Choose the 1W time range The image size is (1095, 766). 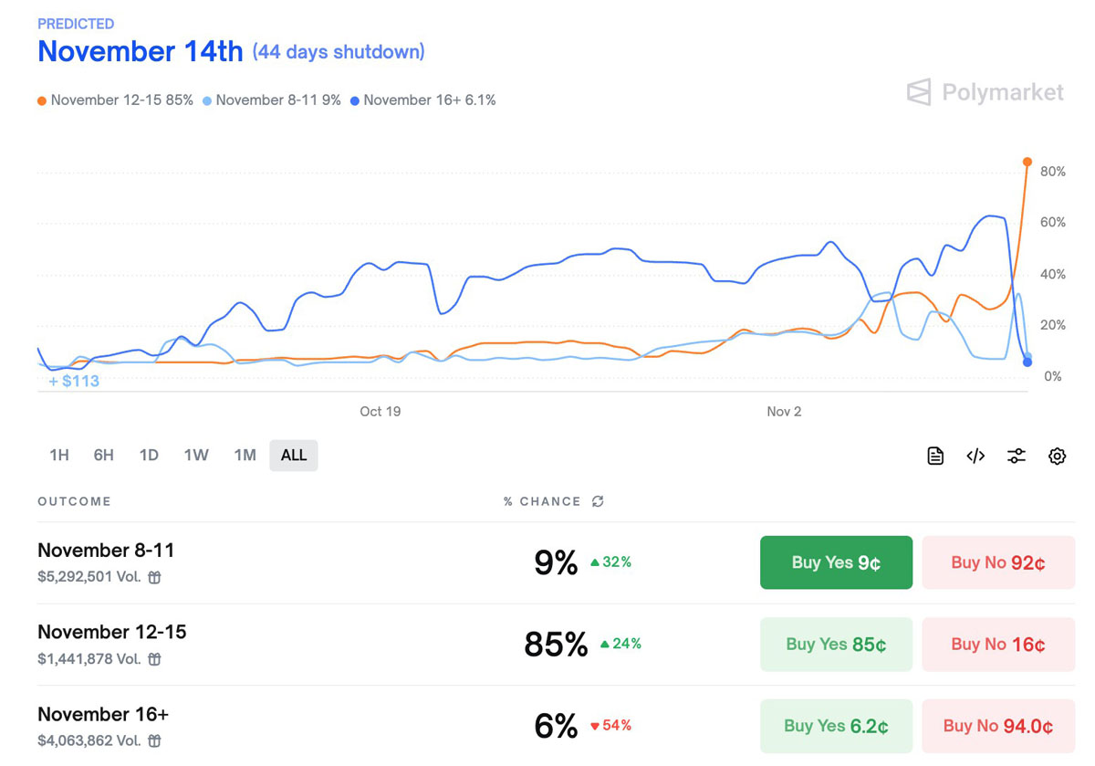[x=196, y=455]
